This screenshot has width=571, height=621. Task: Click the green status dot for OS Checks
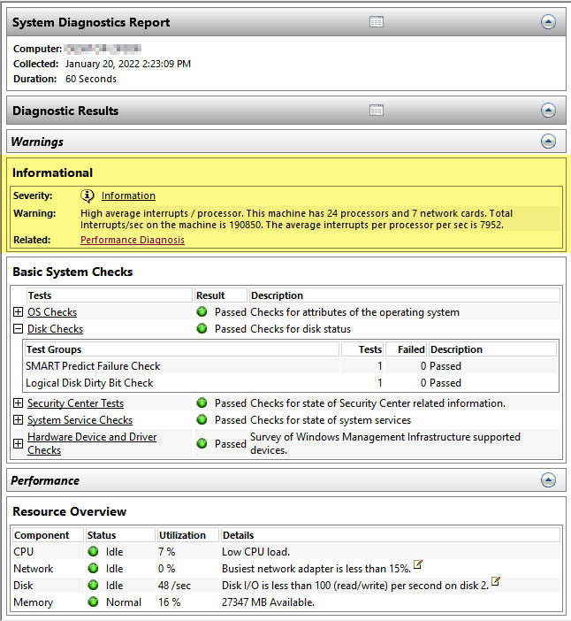click(202, 311)
